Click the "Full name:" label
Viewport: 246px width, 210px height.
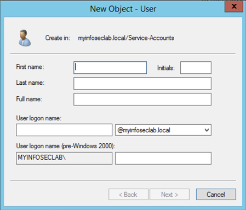point(29,99)
